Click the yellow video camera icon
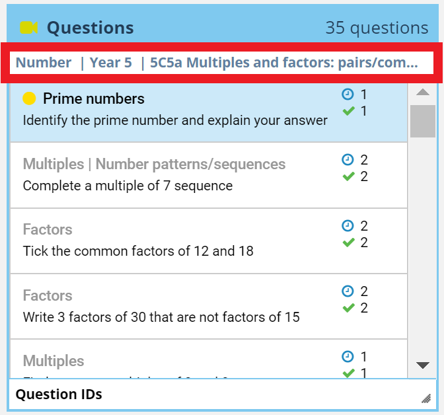Image resolution: width=444 pixels, height=415 pixels. click(x=29, y=28)
